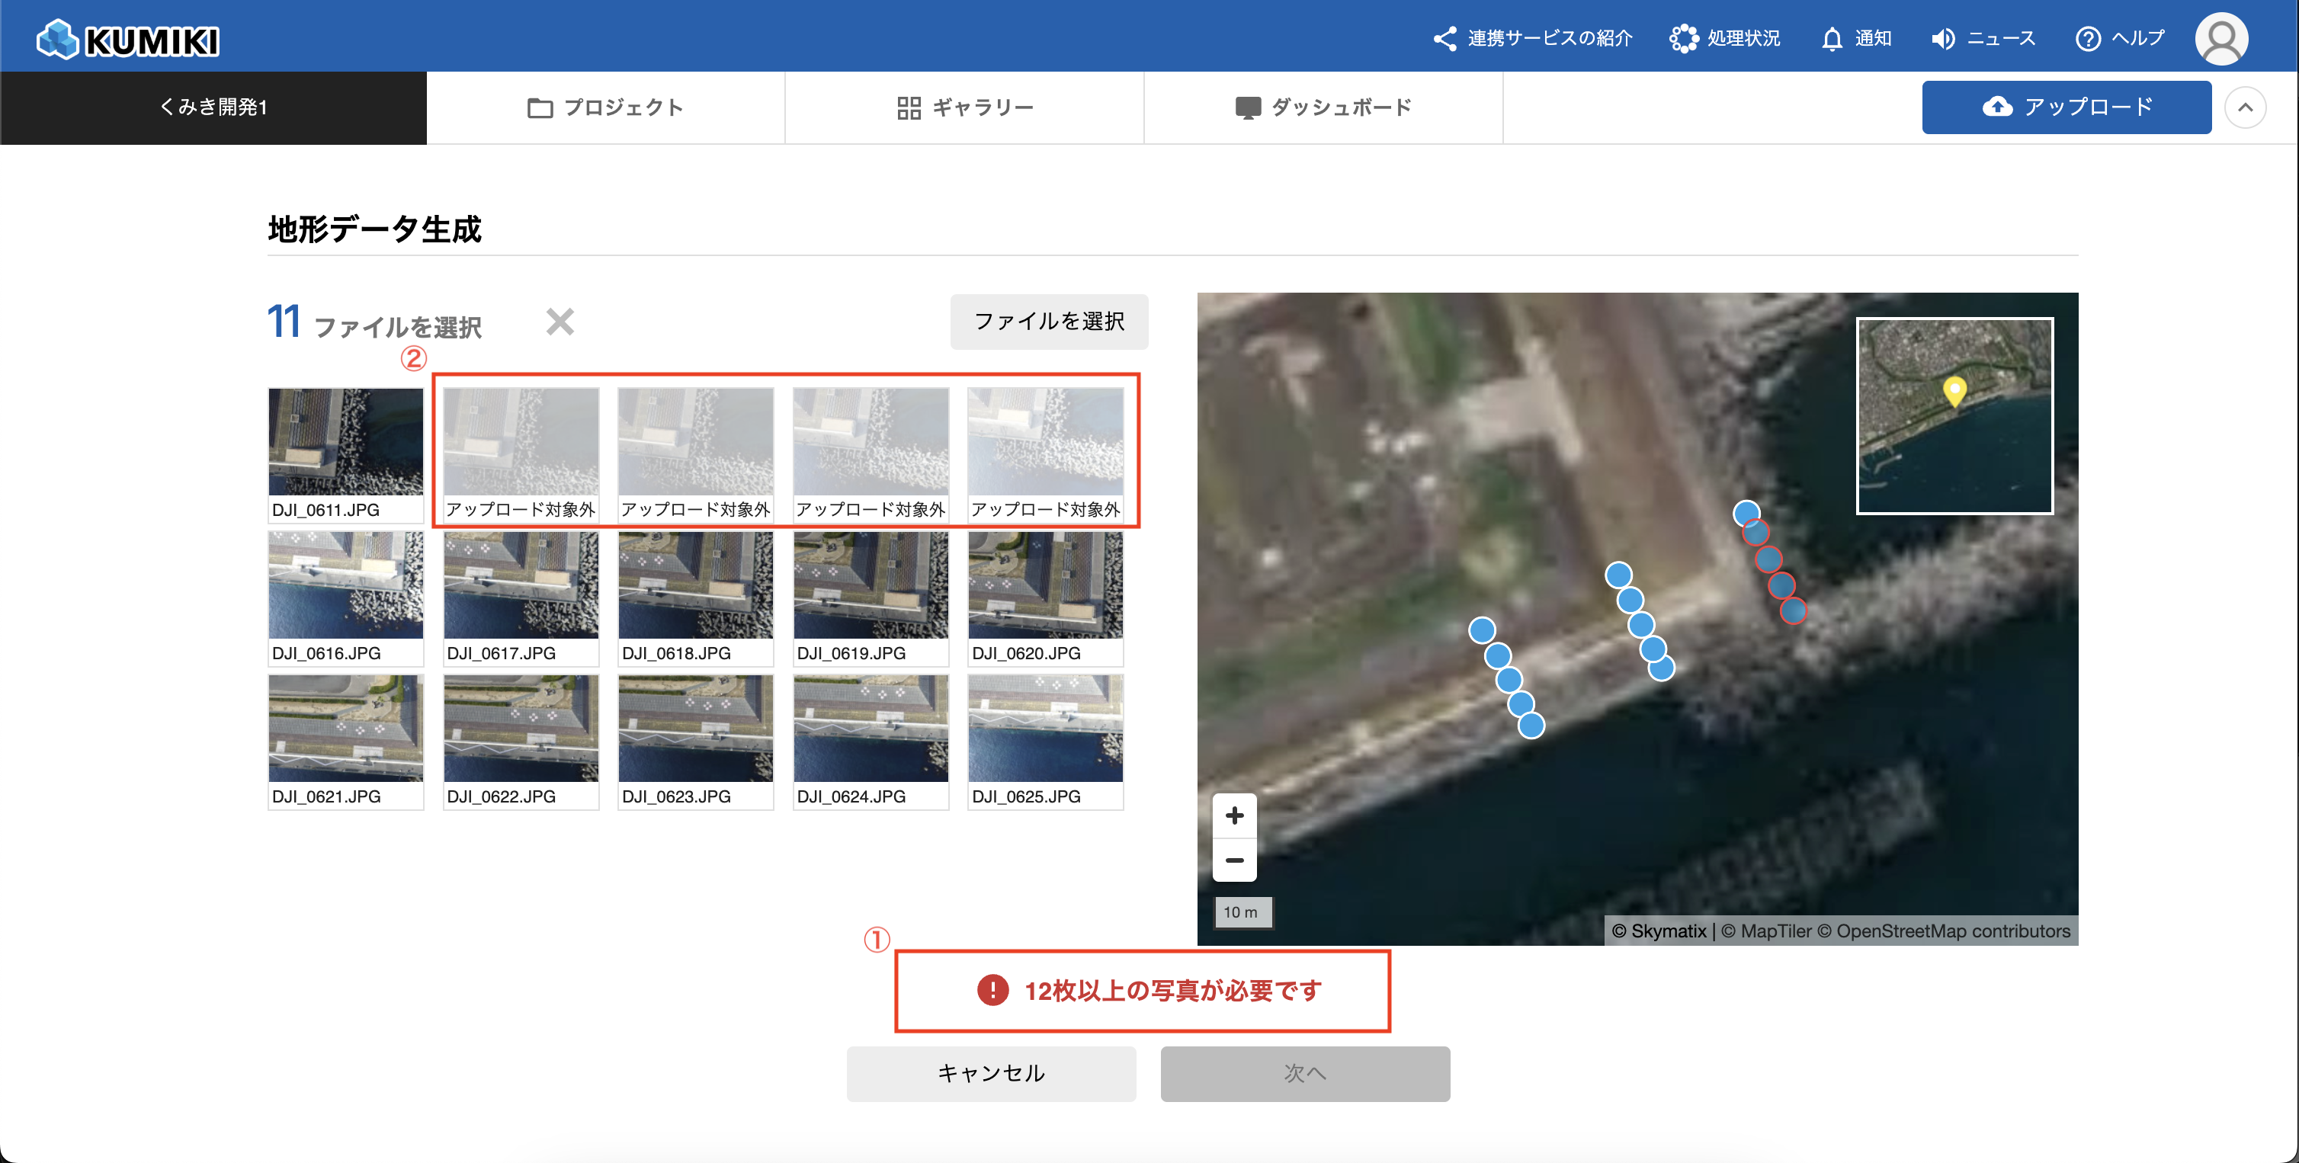Clear selected files with the X icon
Viewport: 2299px width, 1163px height.
(x=560, y=322)
